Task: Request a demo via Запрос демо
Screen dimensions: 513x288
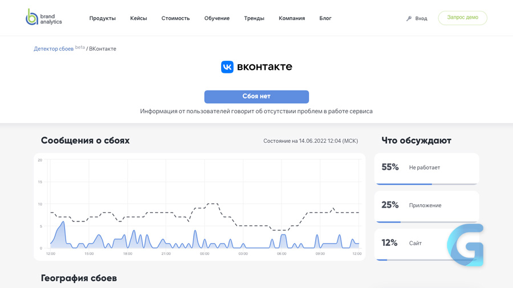Action: click(x=463, y=18)
